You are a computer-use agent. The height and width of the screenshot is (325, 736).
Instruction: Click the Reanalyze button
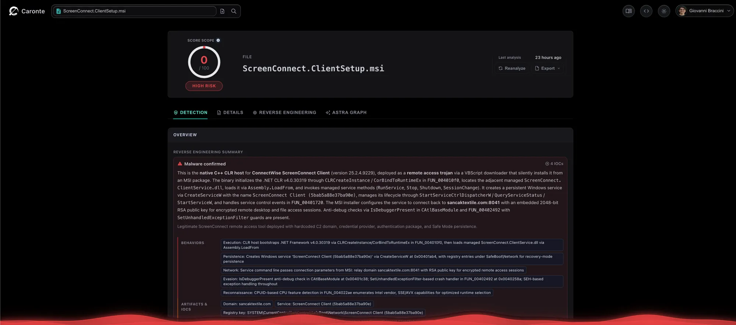(x=512, y=68)
